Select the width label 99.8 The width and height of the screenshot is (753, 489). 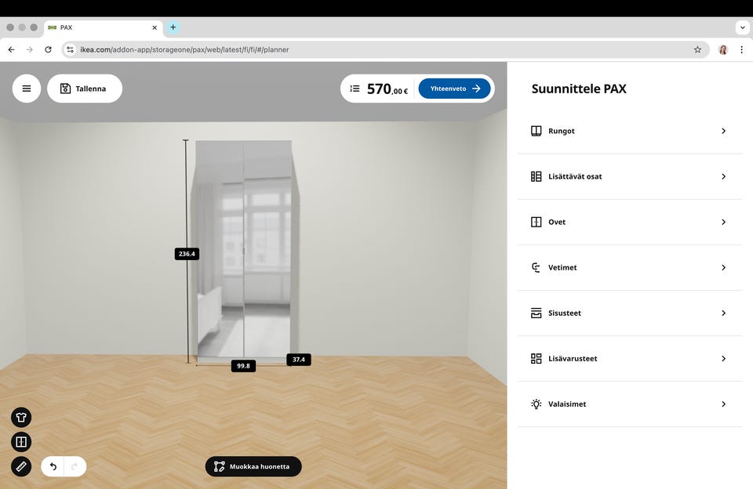pos(243,366)
